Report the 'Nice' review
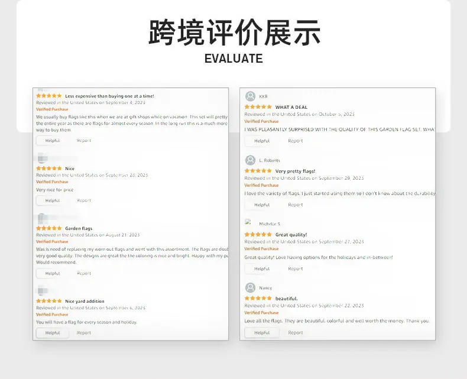This screenshot has height=379, width=467. point(84,200)
